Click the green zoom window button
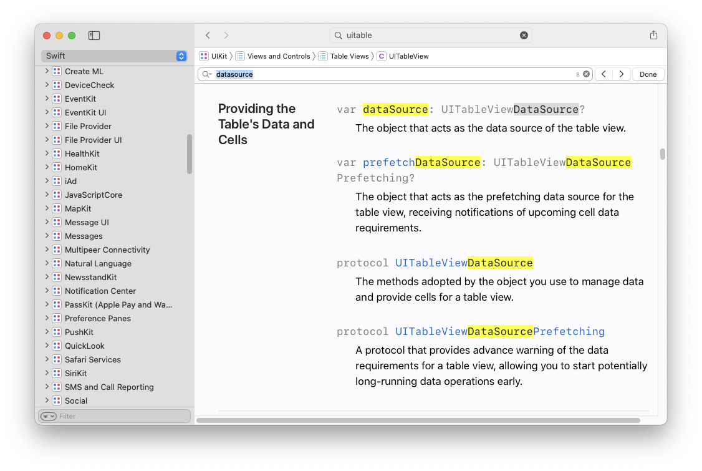The width and height of the screenshot is (702, 471). (72, 36)
